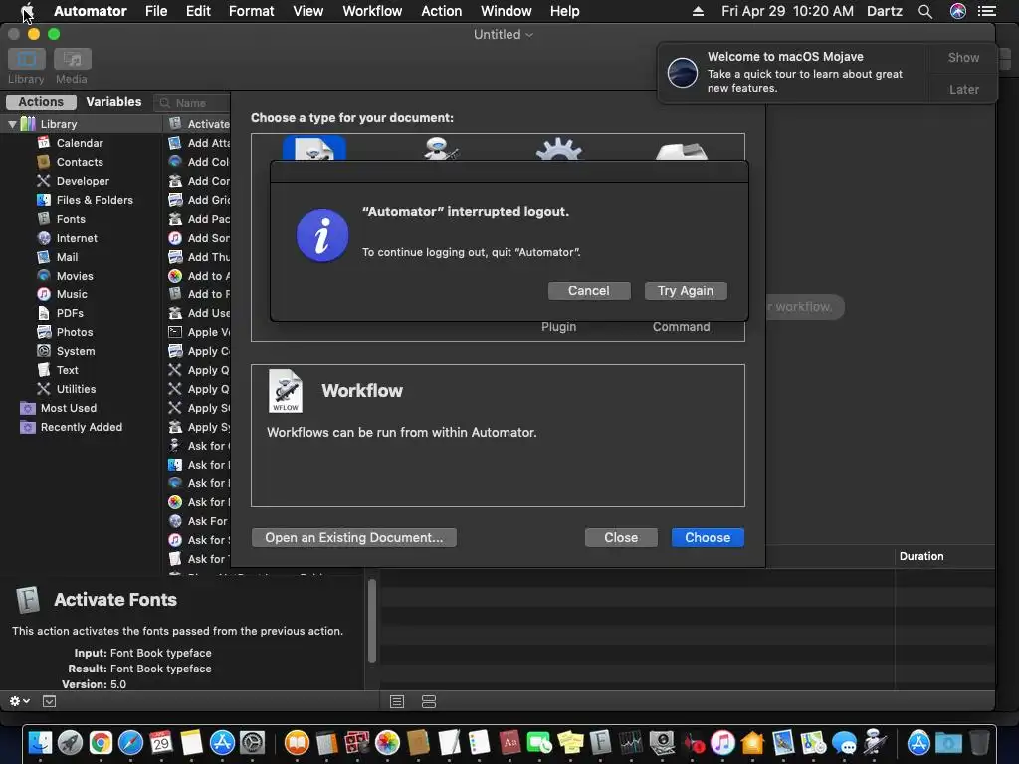Open the Format menu
This screenshot has height=764, width=1019.
[252, 11]
